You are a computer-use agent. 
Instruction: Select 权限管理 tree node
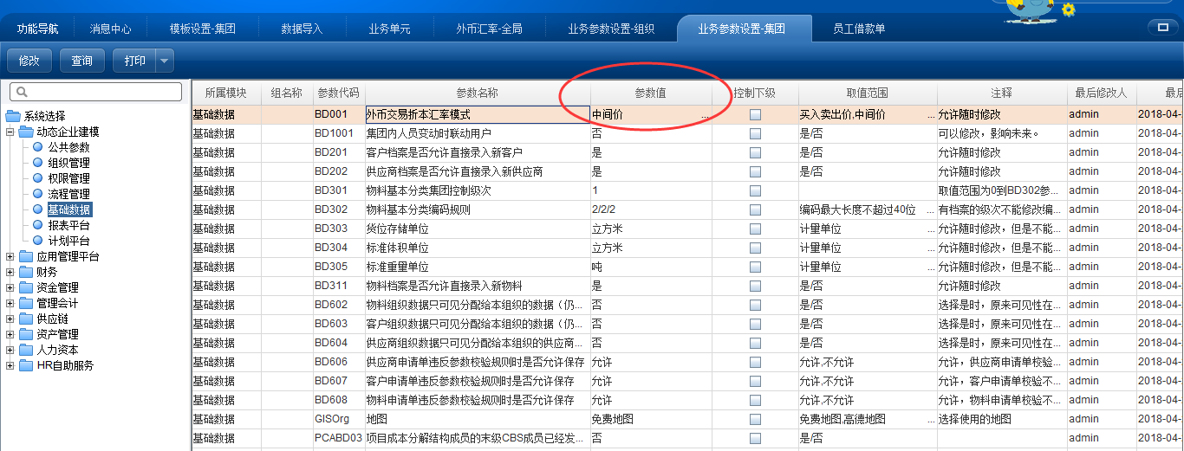(69, 178)
